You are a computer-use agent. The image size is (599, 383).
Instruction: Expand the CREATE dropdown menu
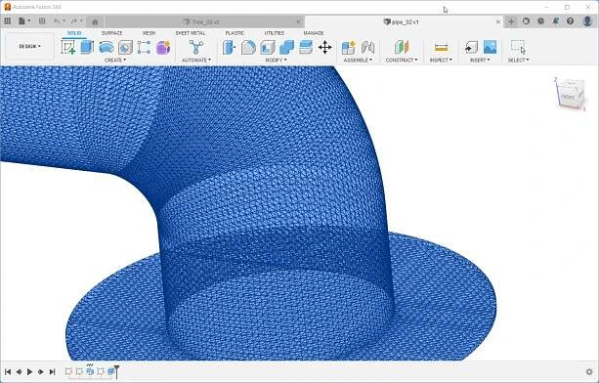pos(115,60)
